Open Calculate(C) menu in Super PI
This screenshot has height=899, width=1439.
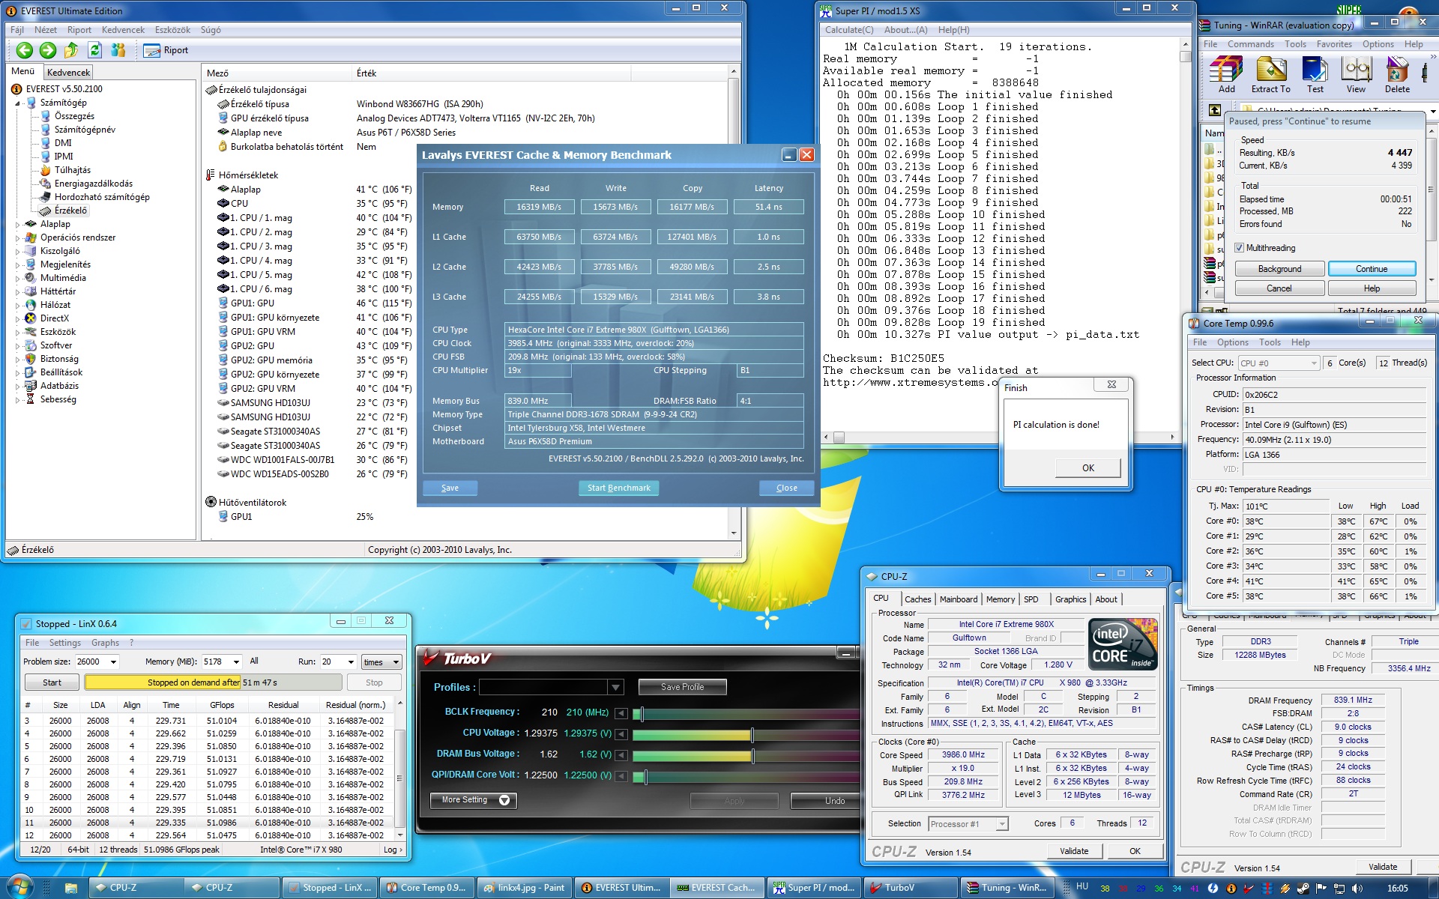(x=849, y=30)
